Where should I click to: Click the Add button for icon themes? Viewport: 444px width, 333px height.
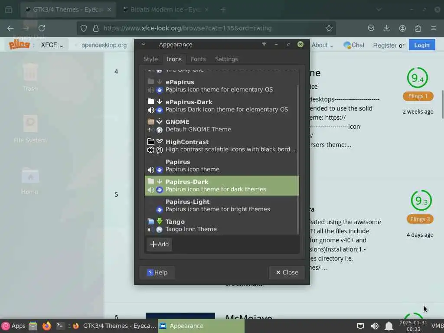tap(160, 244)
